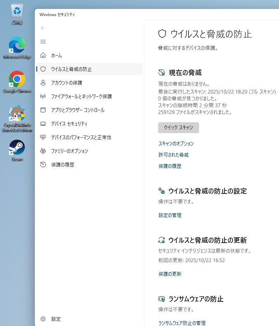This screenshot has width=279, height=326.
Task: Select the Google Chrome desktop shortcut
Action: tap(17, 82)
